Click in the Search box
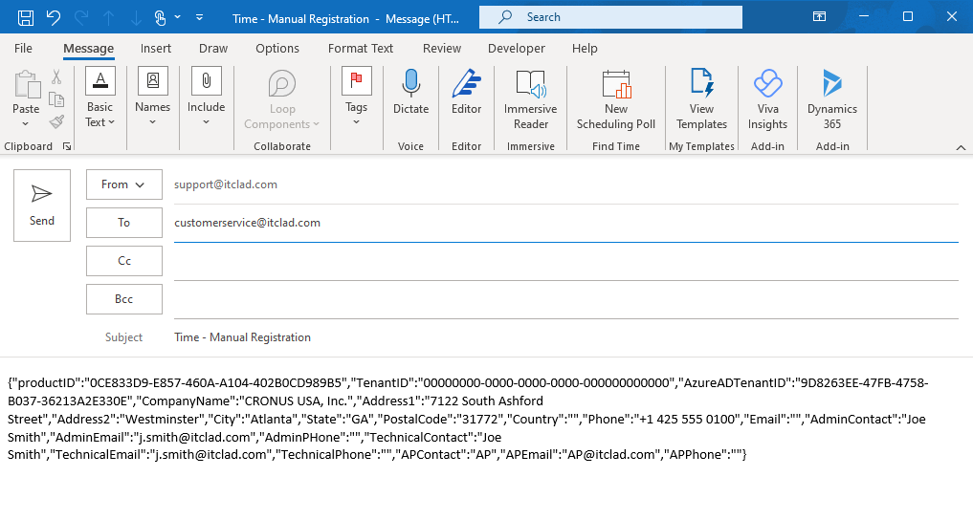 610,17
